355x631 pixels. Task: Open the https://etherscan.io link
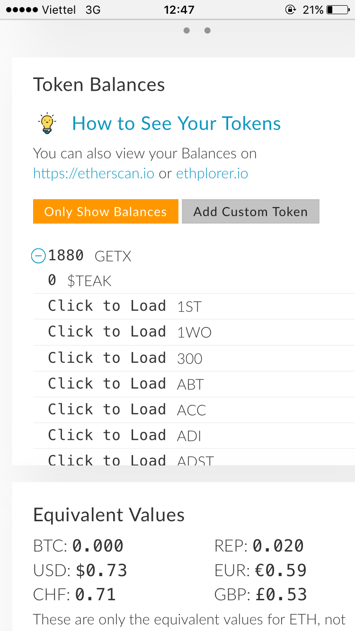tap(94, 174)
